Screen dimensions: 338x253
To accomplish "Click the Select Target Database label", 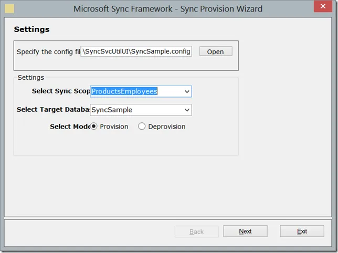I will 53,109.
